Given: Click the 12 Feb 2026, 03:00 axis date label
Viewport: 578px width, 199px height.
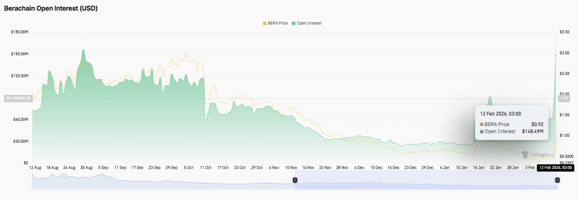Looking at the screenshot, I should click(x=555, y=167).
